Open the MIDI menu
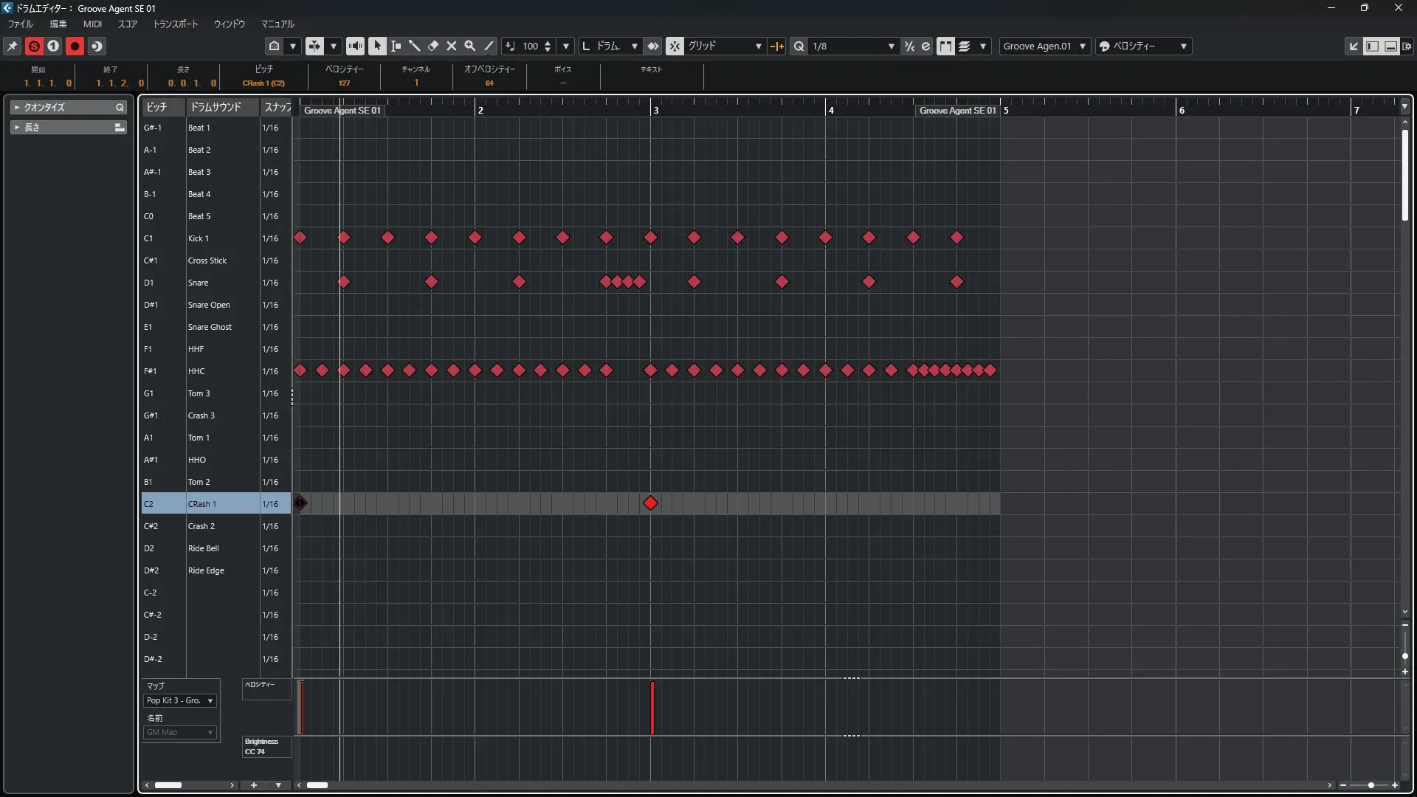This screenshot has height=797, width=1417. (92, 24)
